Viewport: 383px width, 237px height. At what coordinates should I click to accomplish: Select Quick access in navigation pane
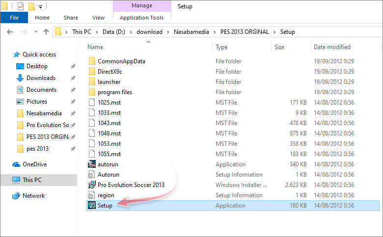click(x=39, y=54)
